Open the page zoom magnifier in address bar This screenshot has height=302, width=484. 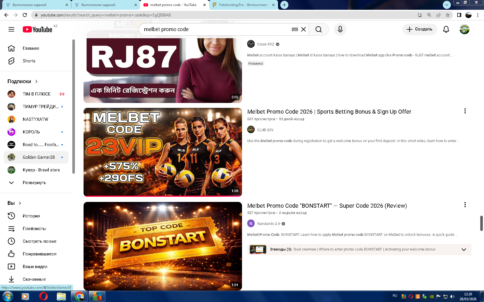[429, 15]
